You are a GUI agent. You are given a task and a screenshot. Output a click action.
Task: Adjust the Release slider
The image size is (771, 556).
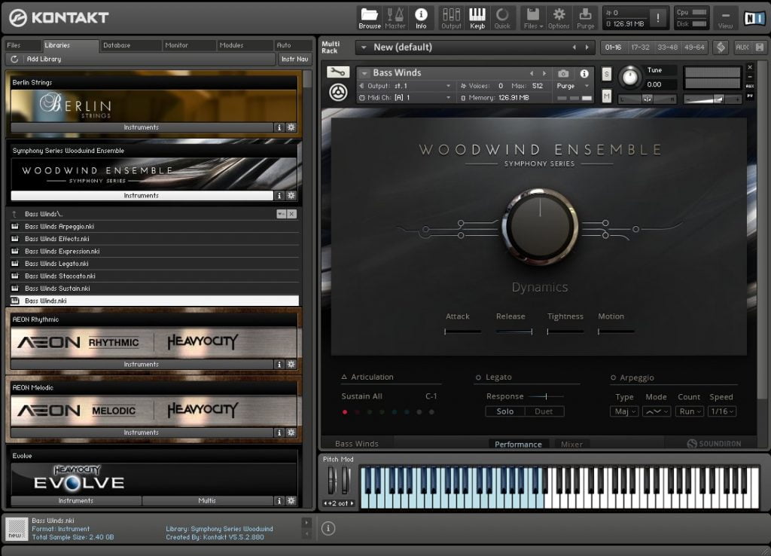(514, 331)
